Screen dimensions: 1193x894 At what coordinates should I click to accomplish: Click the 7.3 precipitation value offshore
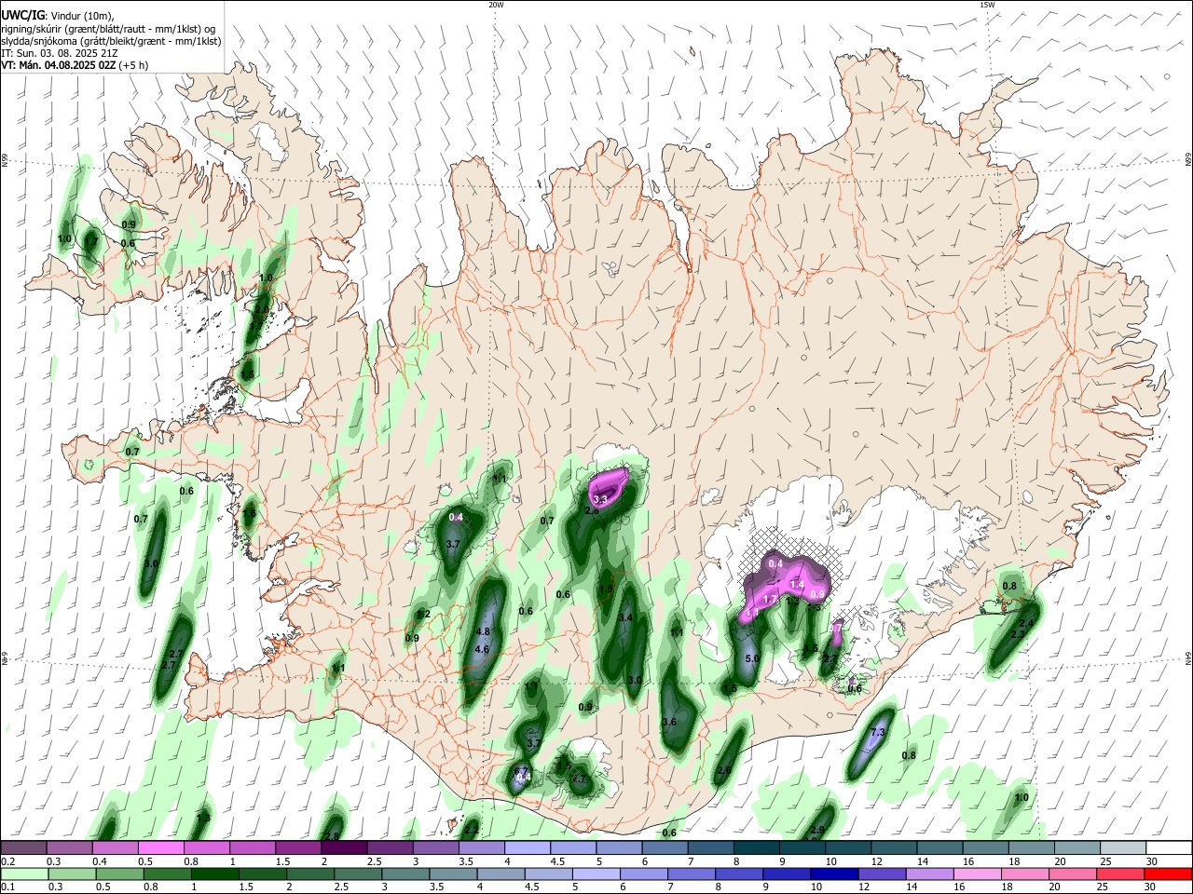(877, 733)
